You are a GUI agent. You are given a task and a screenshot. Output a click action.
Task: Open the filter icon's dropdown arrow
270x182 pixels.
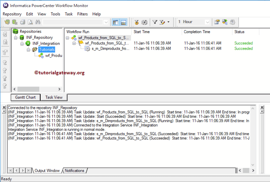[x=168, y=22]
